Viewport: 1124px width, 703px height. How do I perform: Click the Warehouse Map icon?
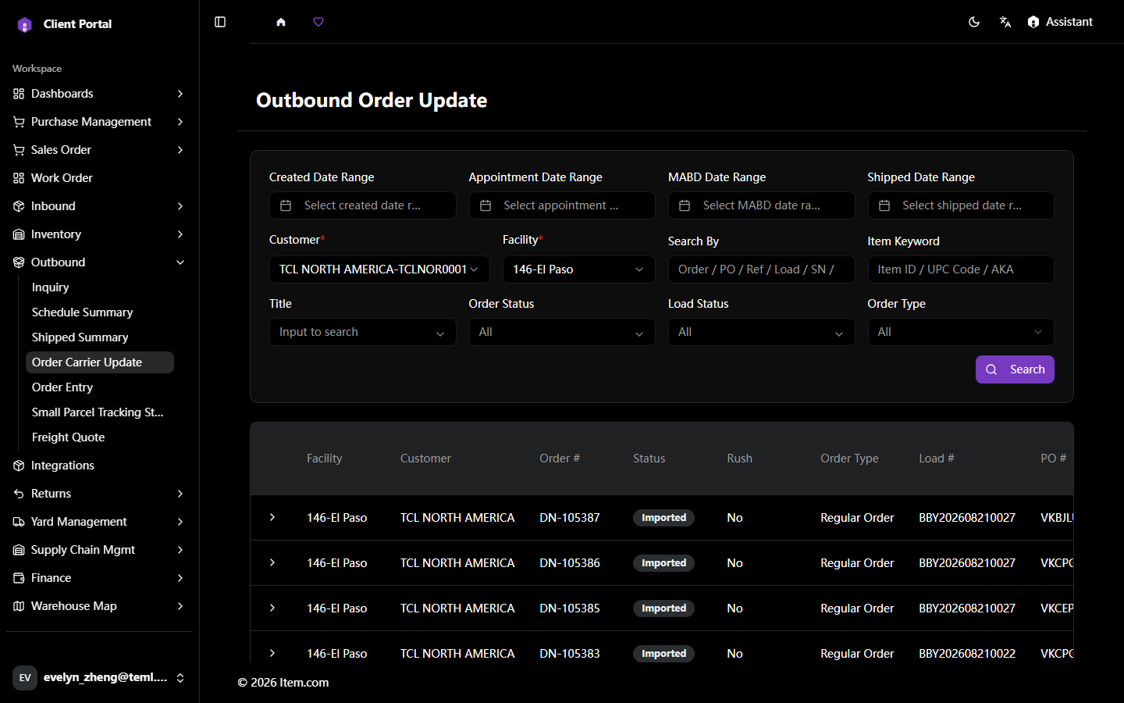19,606
